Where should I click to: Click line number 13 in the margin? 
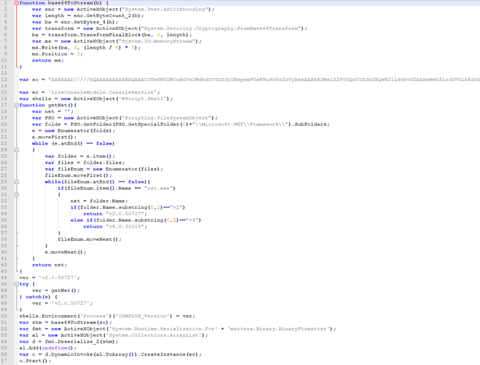(x=4, y=79)
